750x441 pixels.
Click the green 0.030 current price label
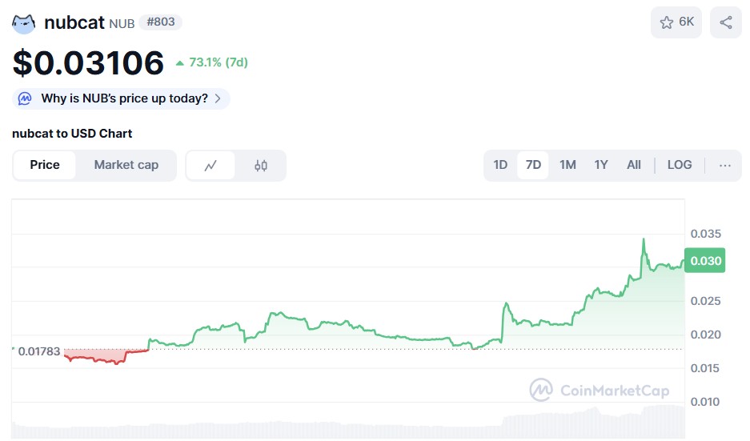pos(705,261)
